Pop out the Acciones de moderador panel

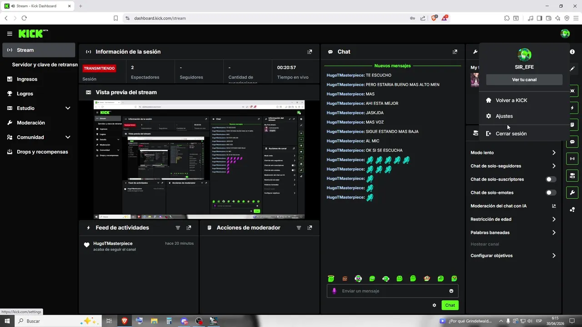pos(310,228)
